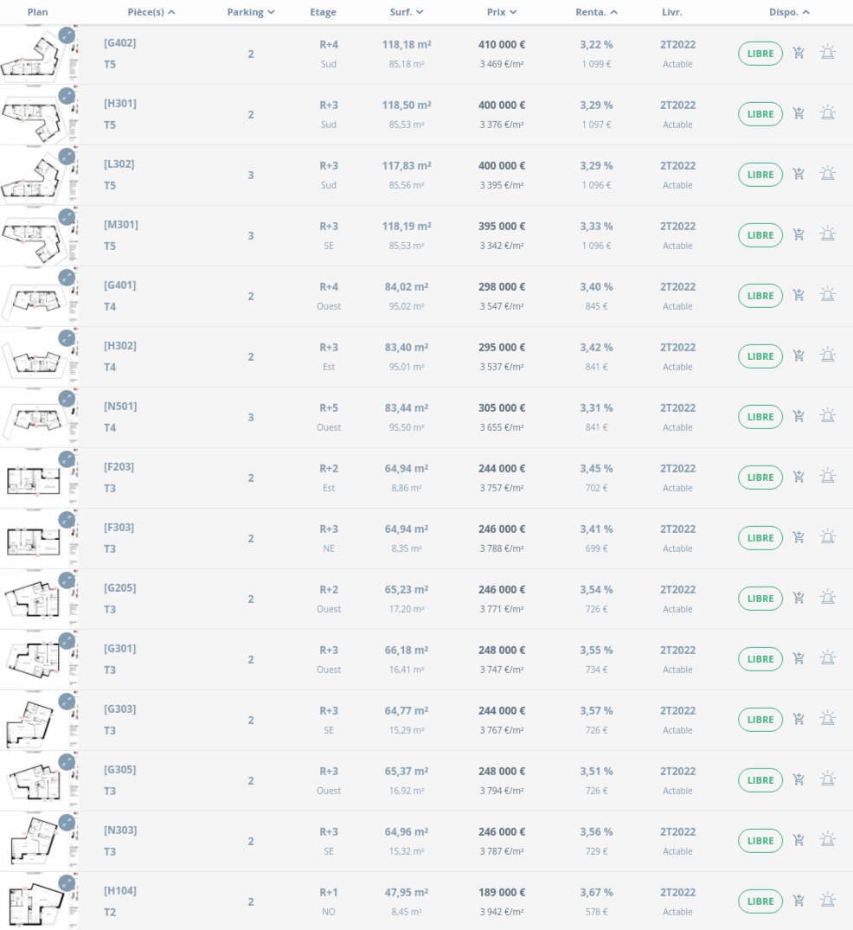Viewport: 853px width, 930px height.
Task: Sort by the Dispo. column header
Action: pyautogui.click(x=789, y=12)
